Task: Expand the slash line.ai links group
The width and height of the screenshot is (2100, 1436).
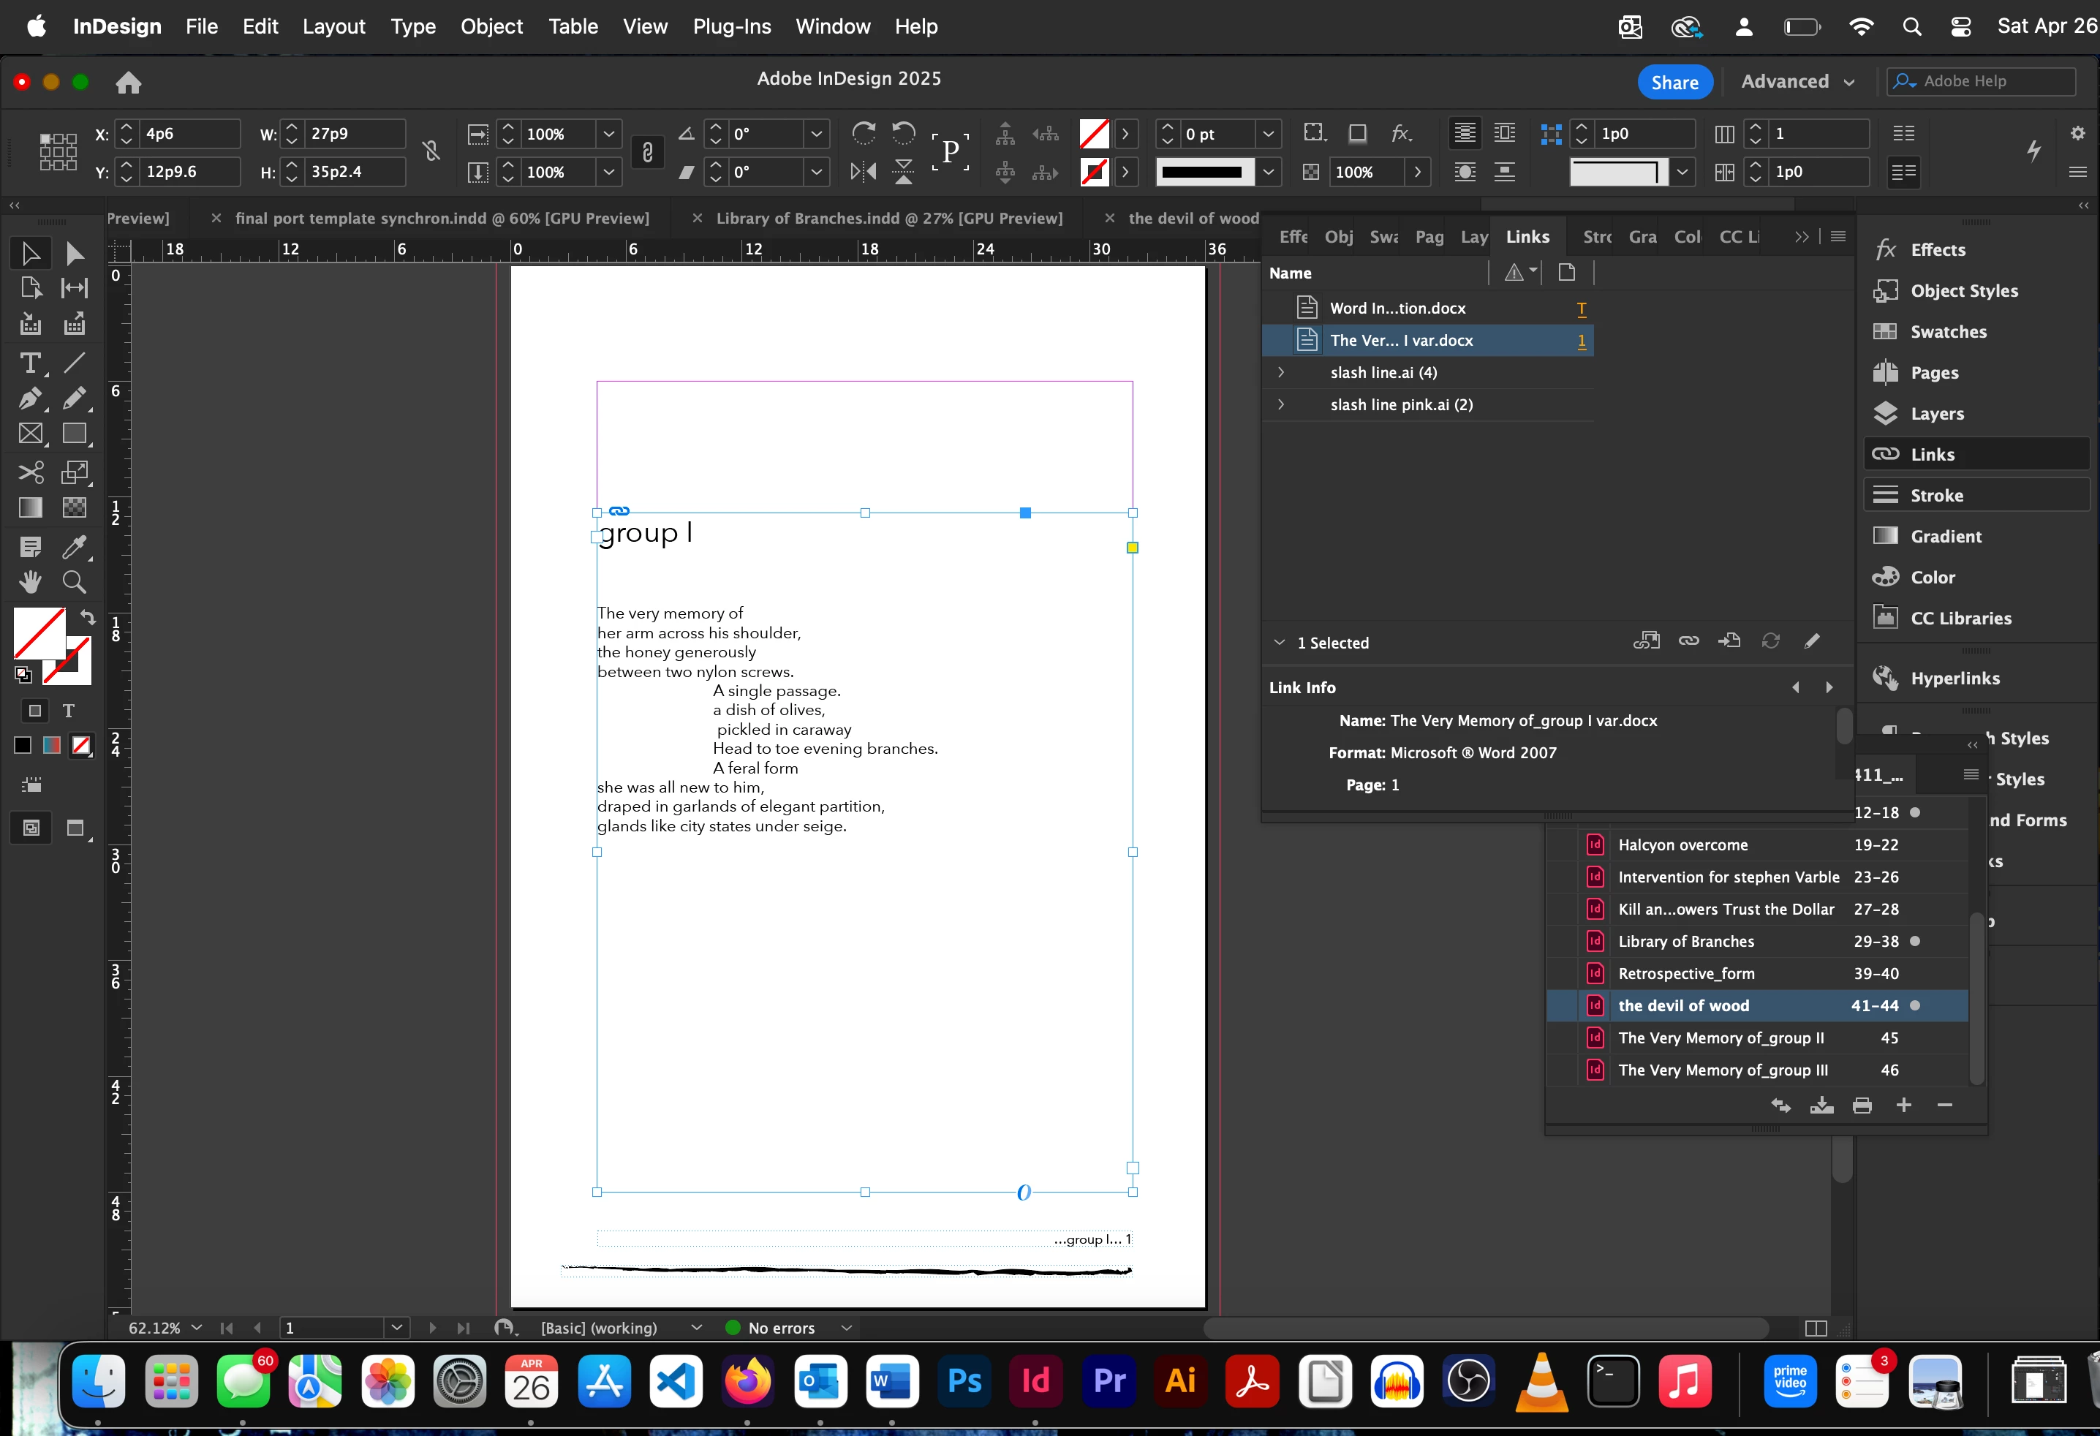Action: coord(1280,372)
